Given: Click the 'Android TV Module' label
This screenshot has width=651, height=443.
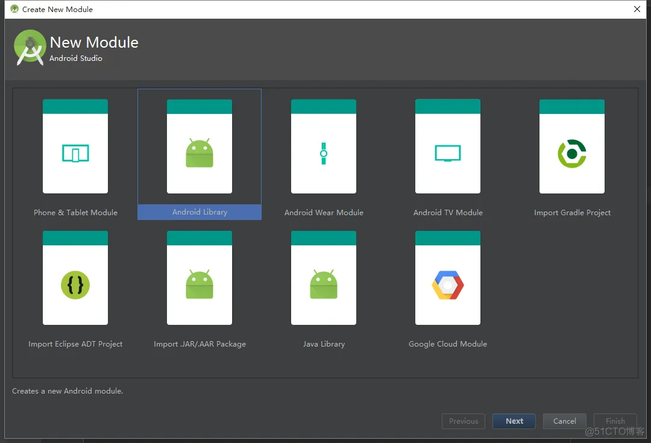Looking at the screenshot, I should click(448, 213).
